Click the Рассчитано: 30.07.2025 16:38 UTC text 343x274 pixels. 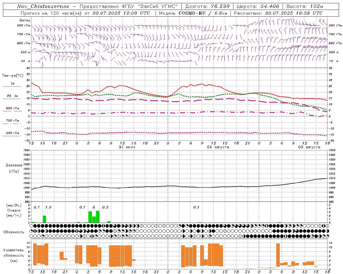[x=278, y=13]
